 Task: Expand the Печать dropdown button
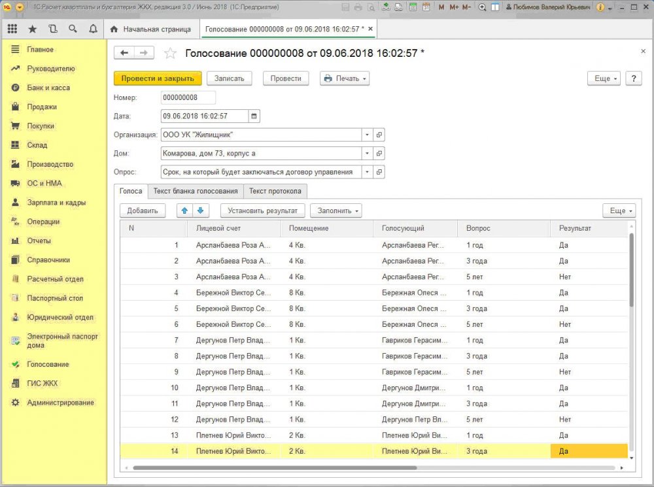[345, 78]
